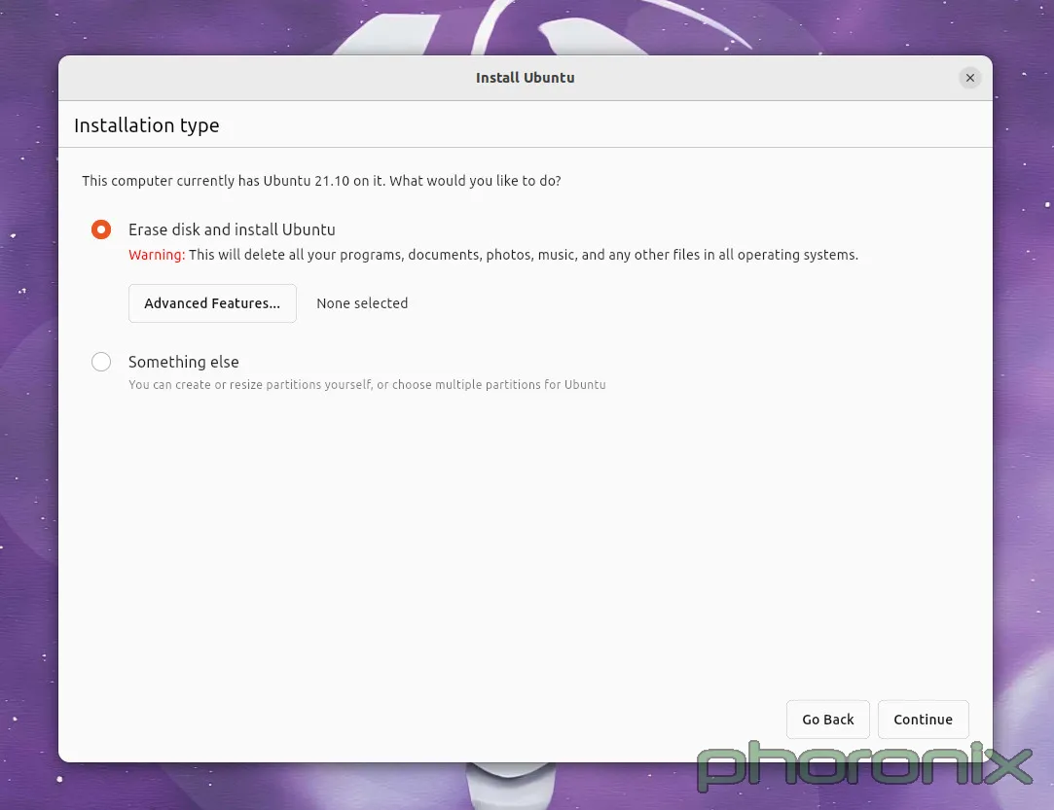This screenshot has height=810, width=1054.
Task: Click the 'Install Ubuntu' window title
Action: click(x=525, y=78)
